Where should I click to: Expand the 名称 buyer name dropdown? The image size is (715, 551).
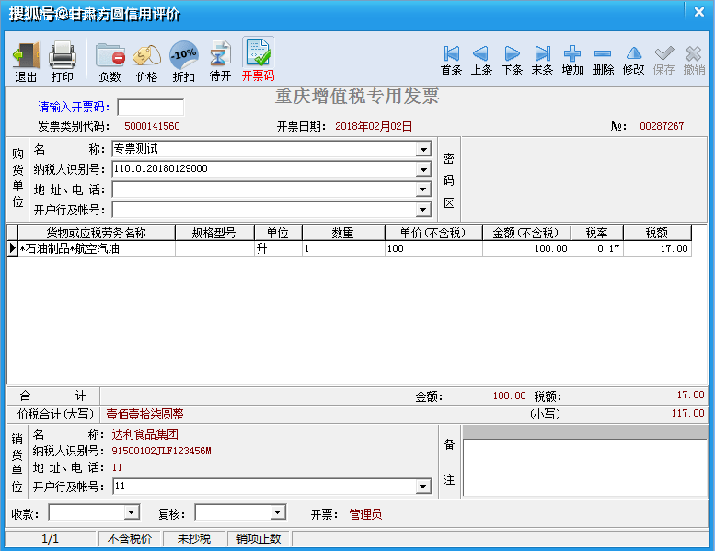[x=423, y=149]
